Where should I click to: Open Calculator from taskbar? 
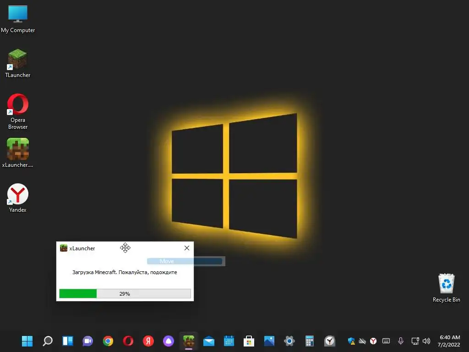click(309, 341)
